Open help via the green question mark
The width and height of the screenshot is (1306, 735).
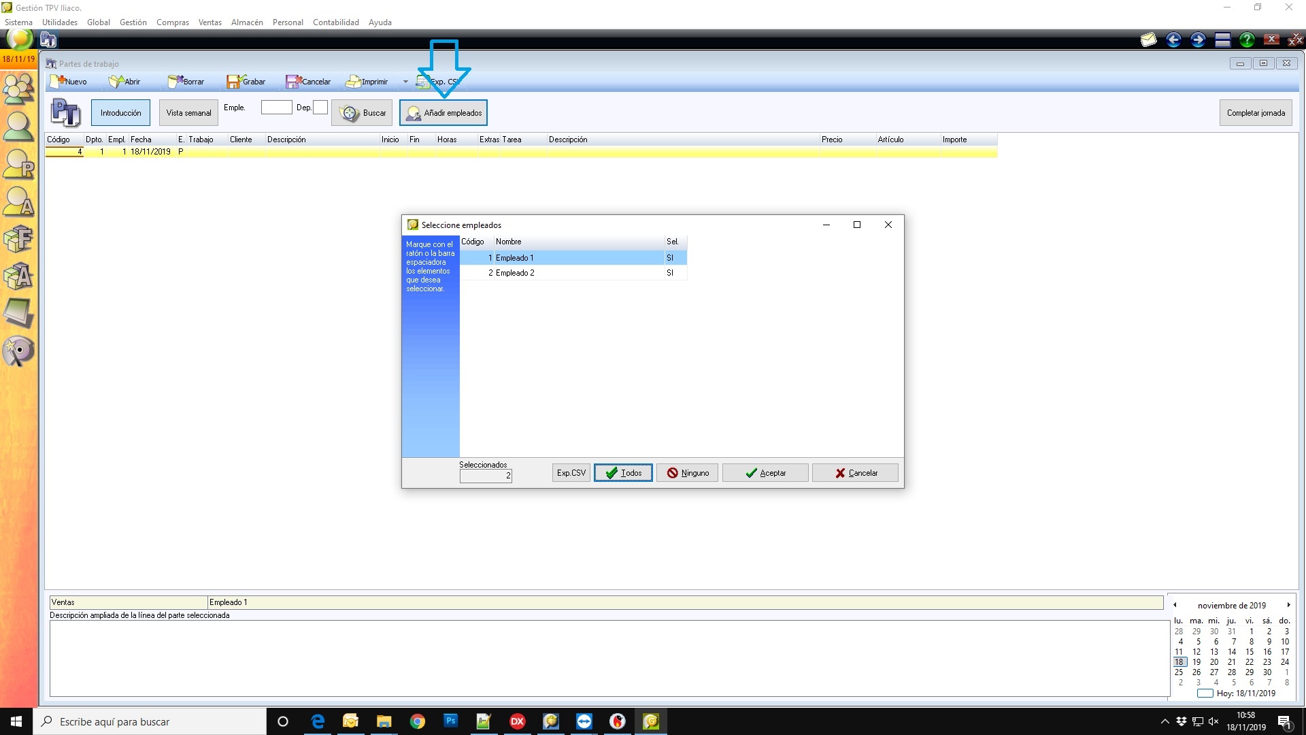click(x=1247, y=40)
